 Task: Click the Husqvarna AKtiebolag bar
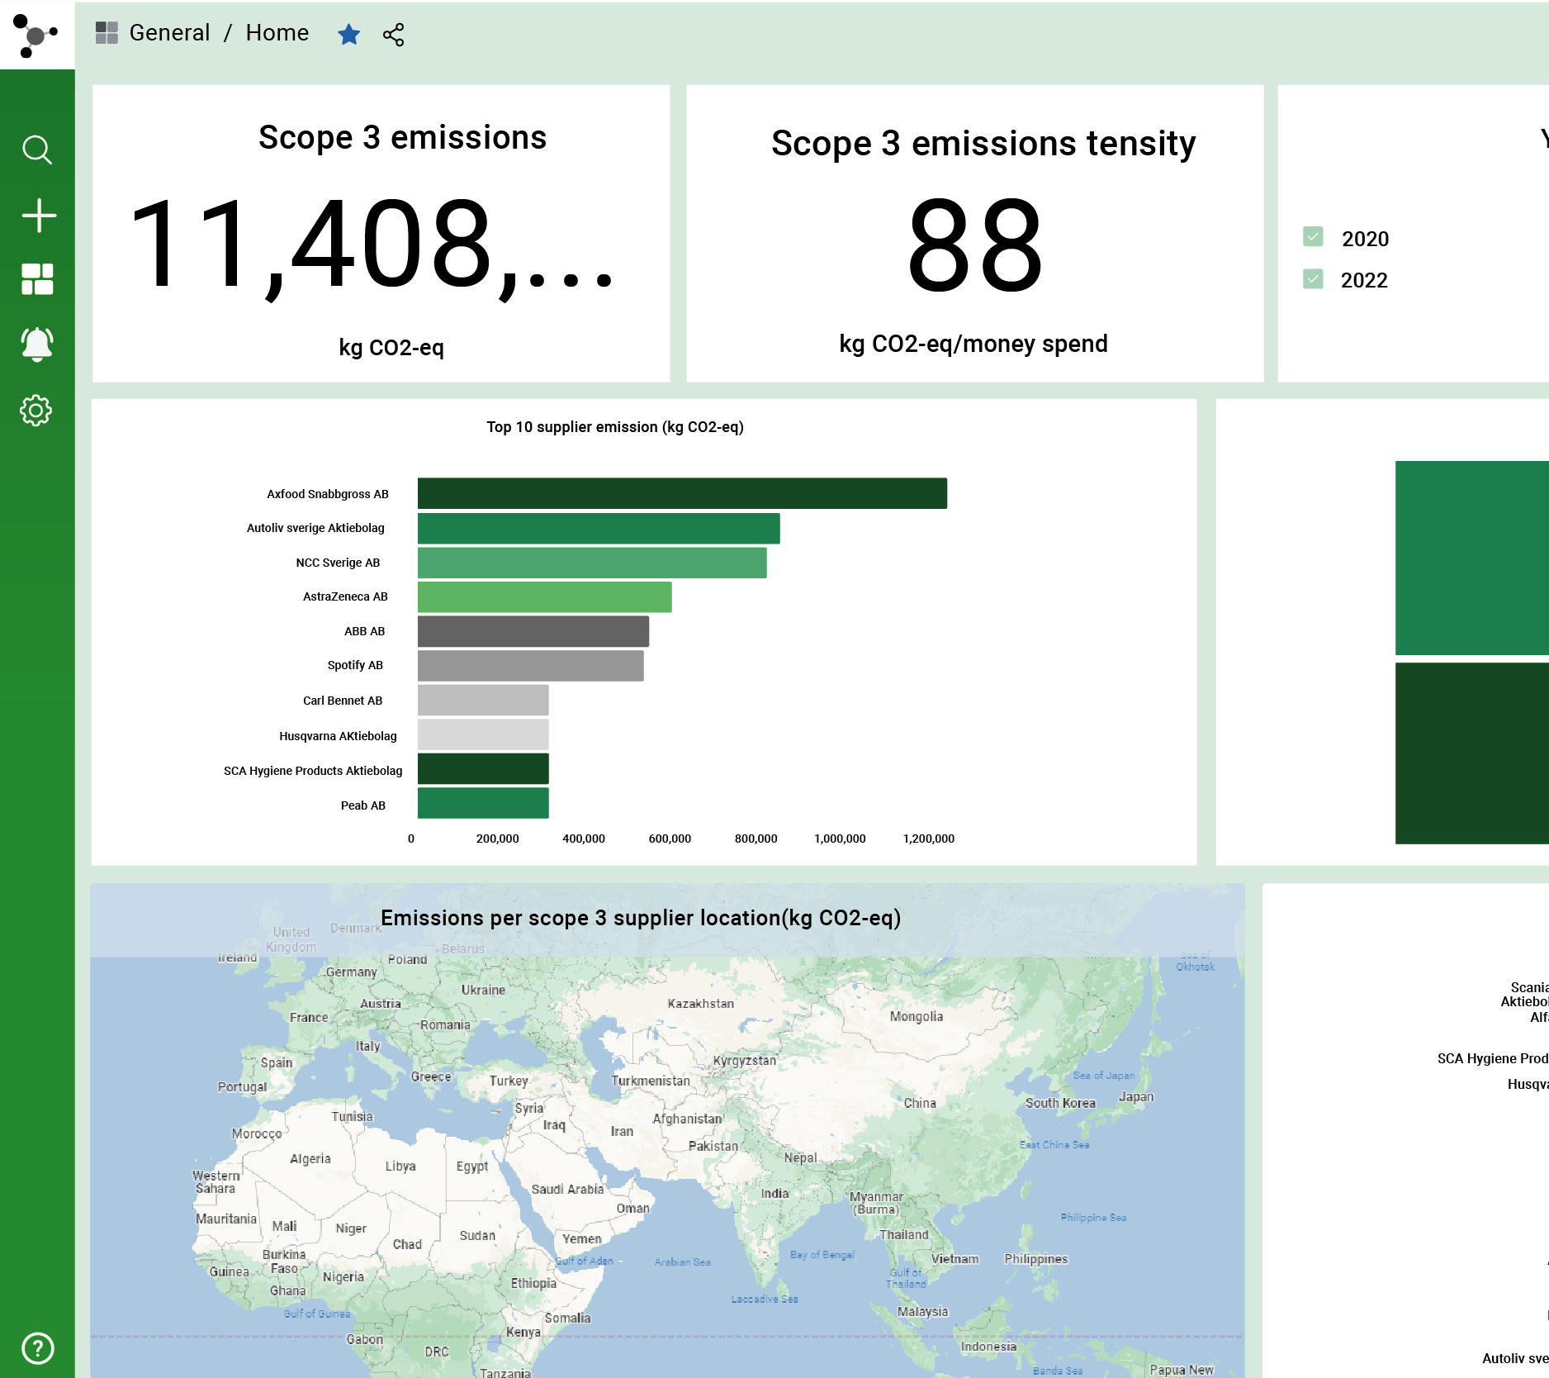(x=483, y=734)
